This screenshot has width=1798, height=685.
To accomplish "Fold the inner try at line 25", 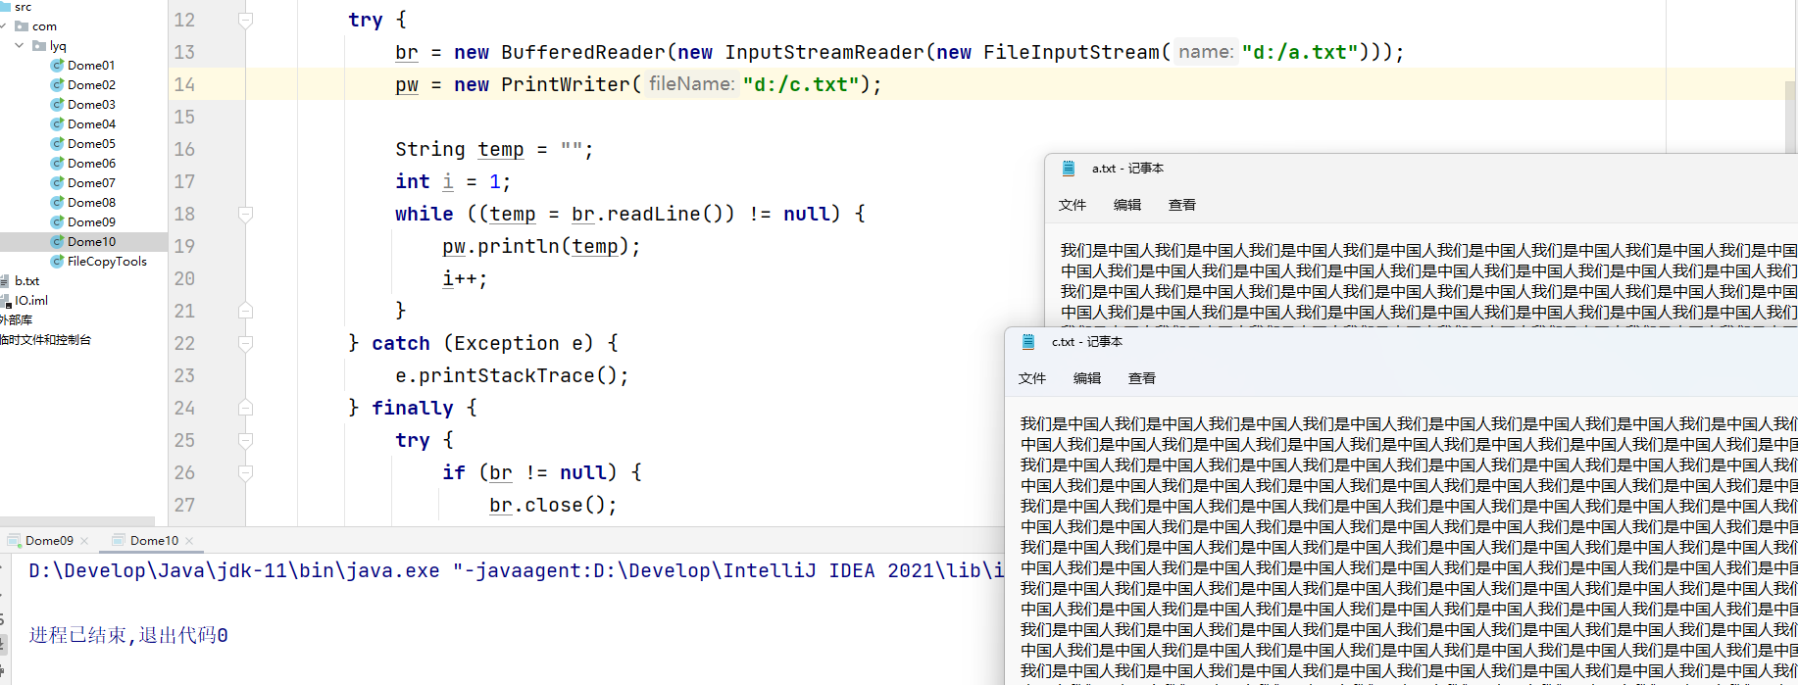I will pyautogui.click(x=246, y=440).
